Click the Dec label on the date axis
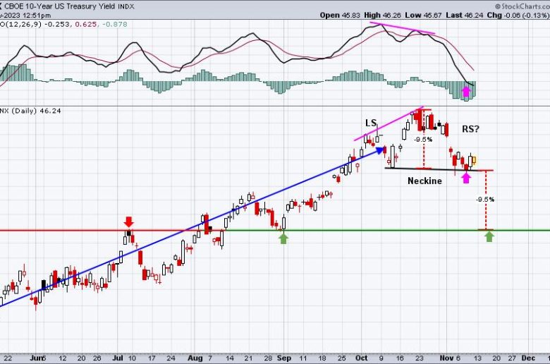The height and width of the screenshot is (364, 550). [528, 358]
